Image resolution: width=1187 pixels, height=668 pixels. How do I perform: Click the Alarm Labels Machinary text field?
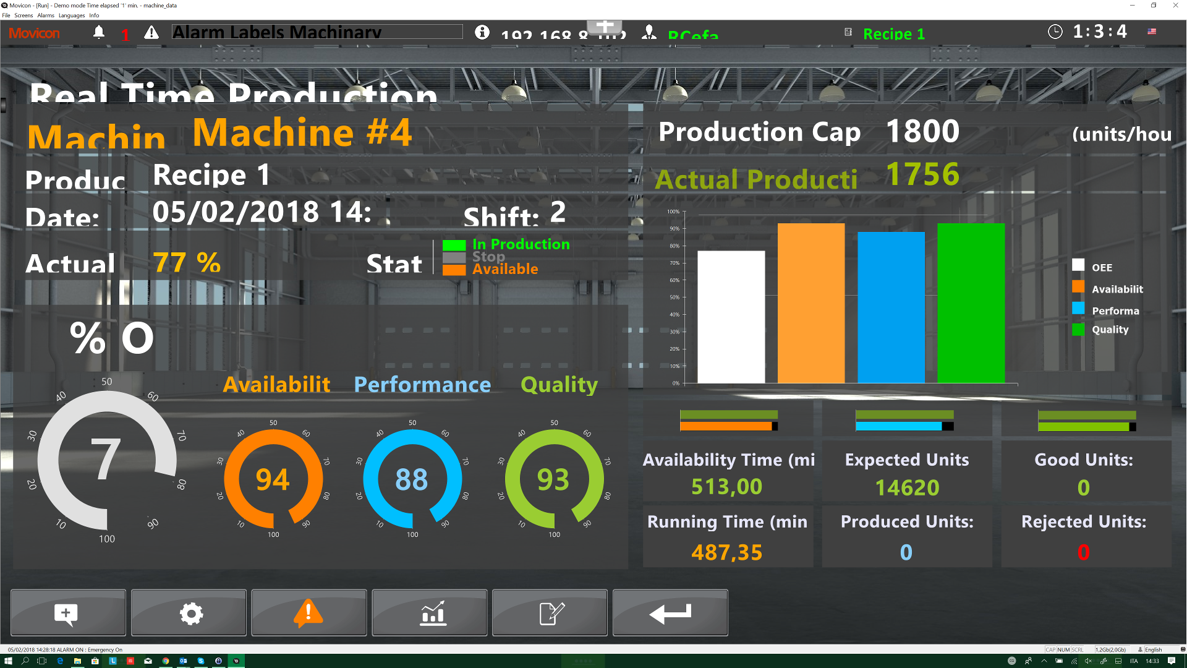click(317, 32)
